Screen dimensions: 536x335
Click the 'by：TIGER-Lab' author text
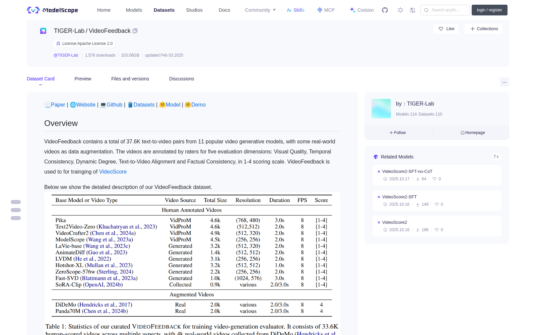[x=415, y=104]
